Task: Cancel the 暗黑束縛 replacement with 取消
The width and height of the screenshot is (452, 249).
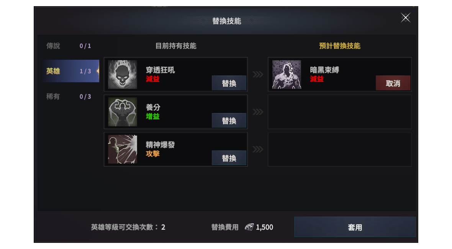Action: tap(393, 83)
